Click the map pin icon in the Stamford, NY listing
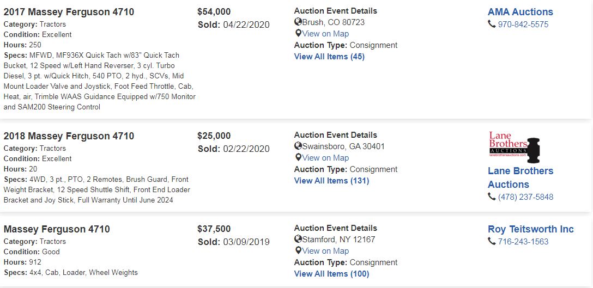Viewport: 593px width, 288px height. (x=298, y=251)
